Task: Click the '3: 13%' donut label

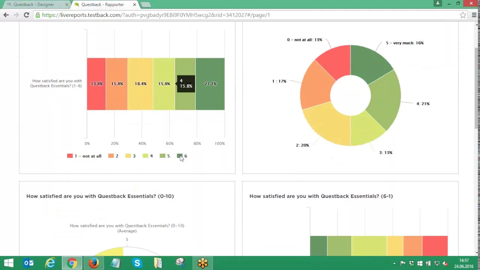Action: [x=385, y=153]
